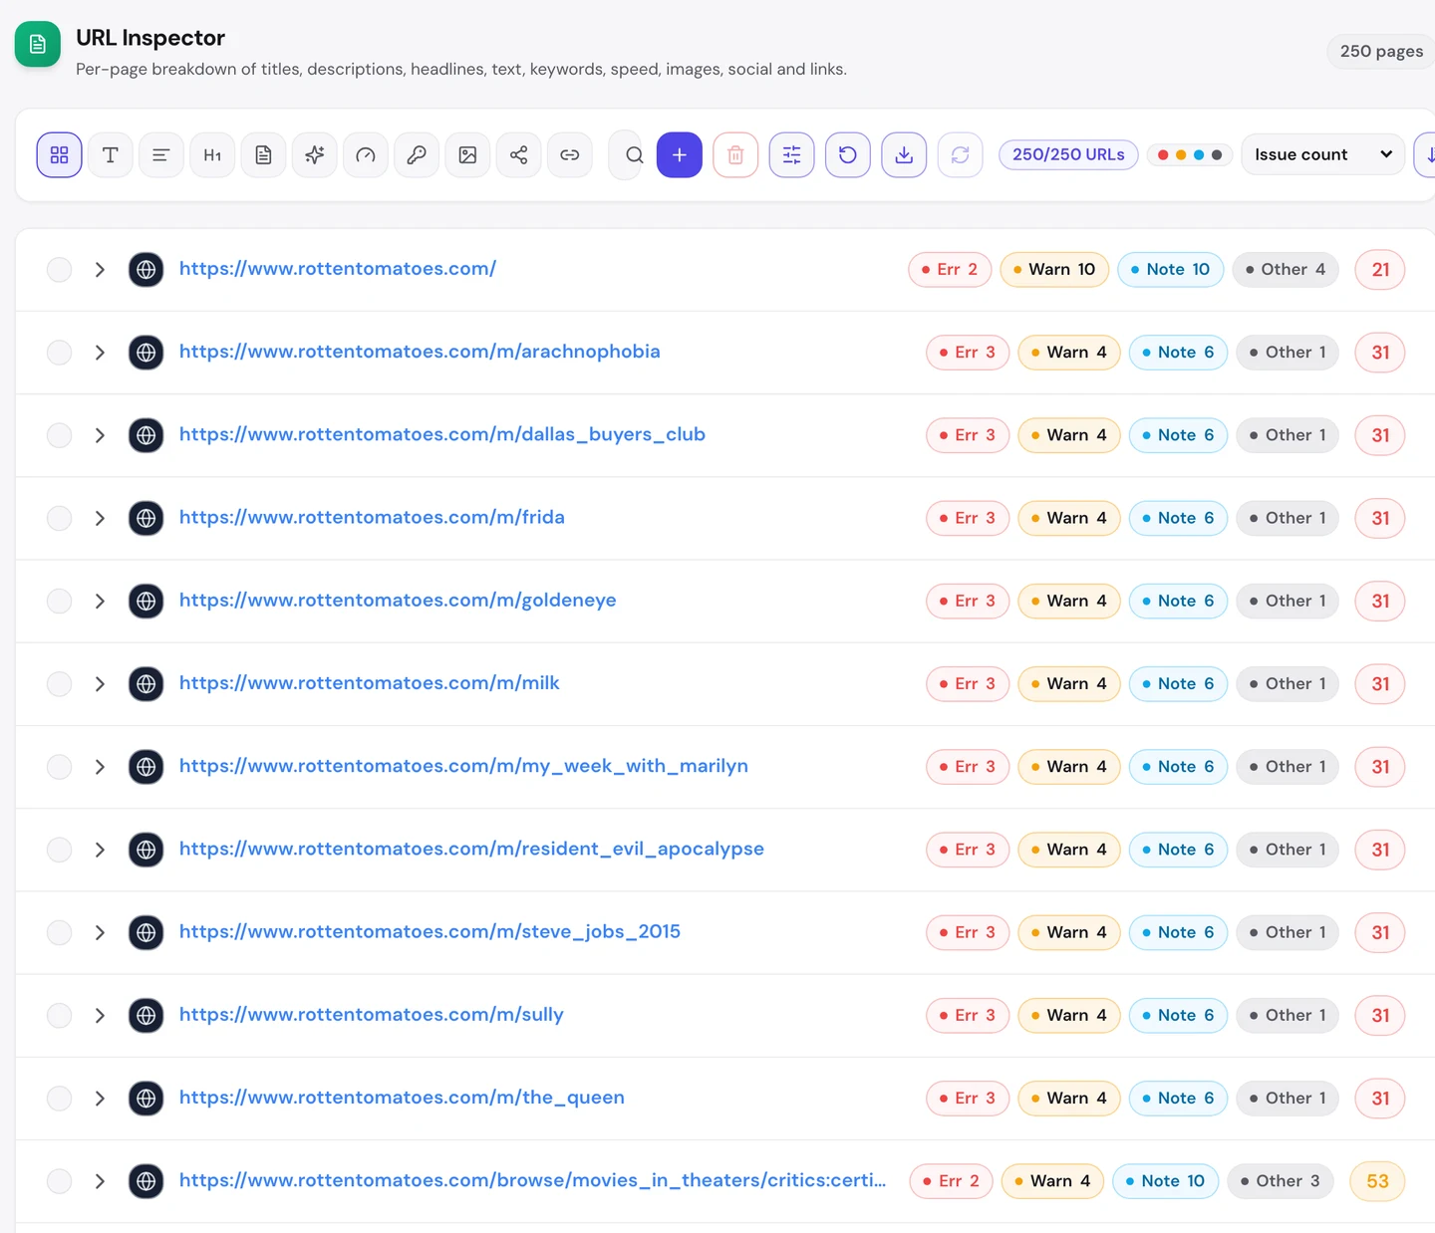
Task: Click the key icon in toolbar
Action: point(417,155)
